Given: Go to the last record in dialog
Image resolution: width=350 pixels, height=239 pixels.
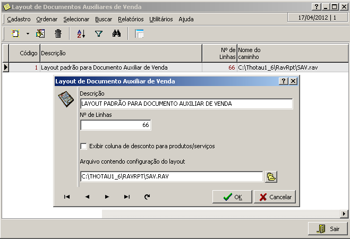Looking at the screenshot, I should click(x=127, y=197).
